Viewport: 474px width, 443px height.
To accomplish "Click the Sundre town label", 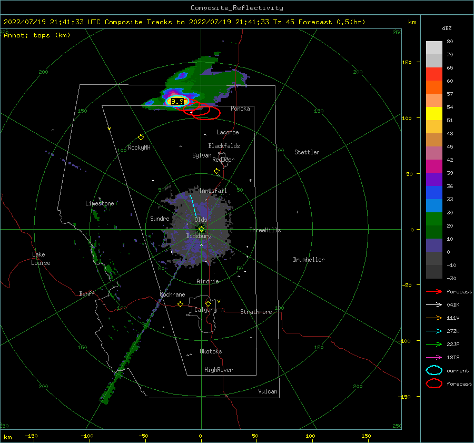I will 160,218.
